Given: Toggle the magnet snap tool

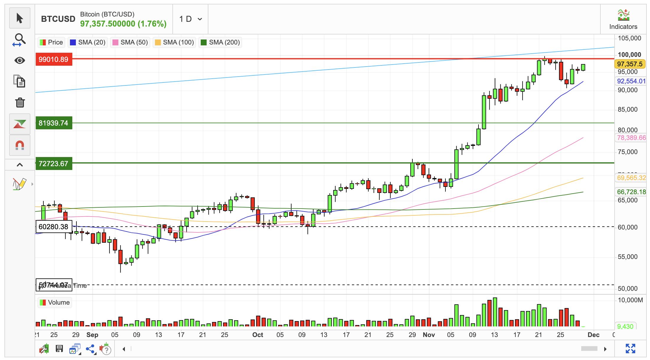Looking at the screenshot, I should 20,145.
